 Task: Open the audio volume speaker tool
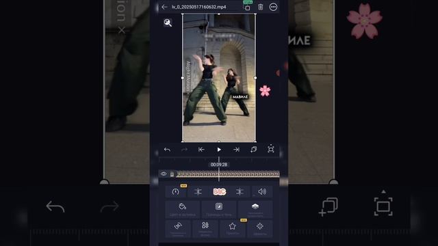click(x=262, y=191)
